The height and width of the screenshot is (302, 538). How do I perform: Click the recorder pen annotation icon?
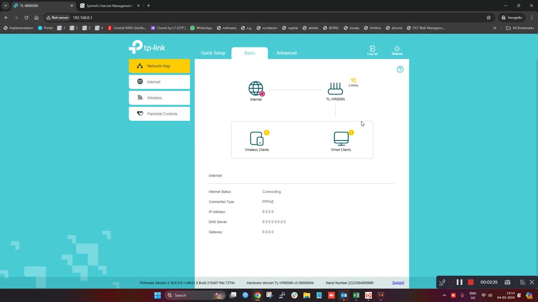pyautogui.click(x=442, y=282)
